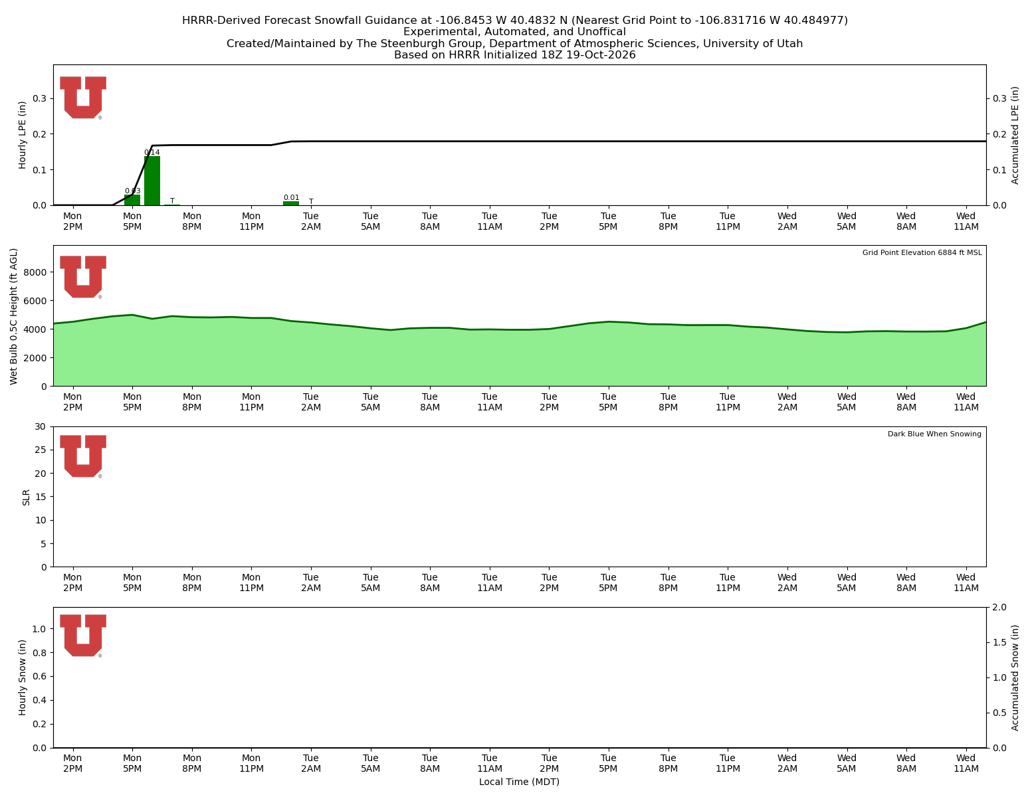Click the '0.14' bar value label
Image resolution: width=1030 pixels, height=797 pixels.
152,153
